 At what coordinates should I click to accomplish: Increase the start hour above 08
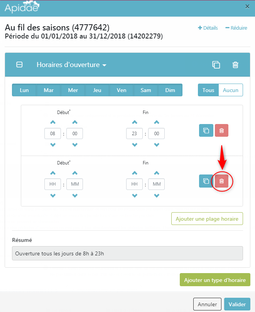pyautogui.click(x=53, y=122)
